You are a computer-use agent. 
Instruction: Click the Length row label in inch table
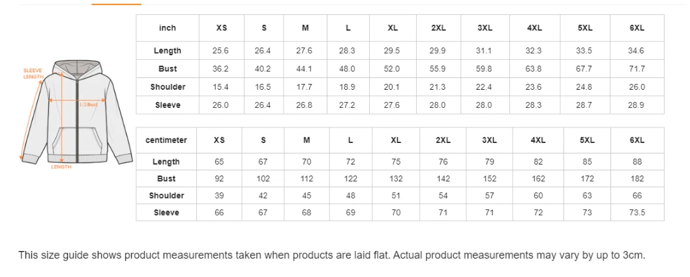click(x=167, y=51)
